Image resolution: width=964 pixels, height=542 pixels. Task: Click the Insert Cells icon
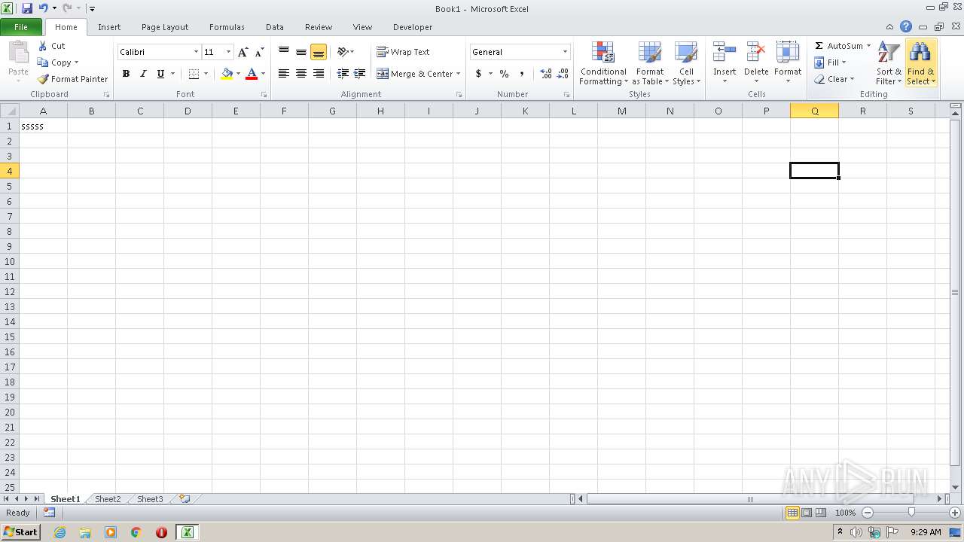(x=725, y=52)
